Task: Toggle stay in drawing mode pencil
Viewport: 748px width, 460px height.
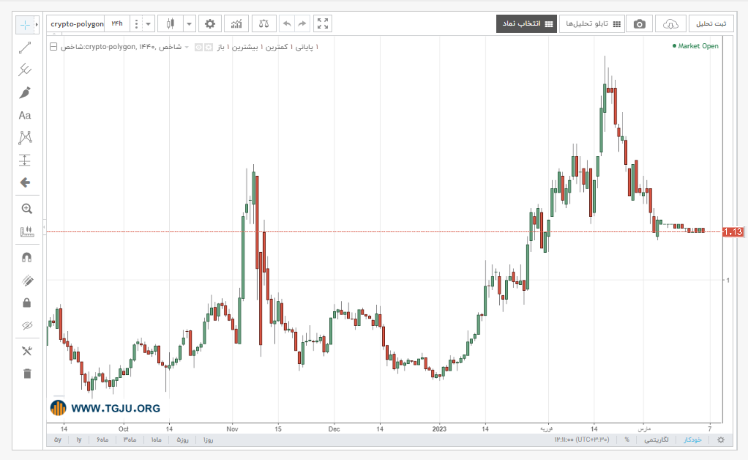Action: coord(27,280)
